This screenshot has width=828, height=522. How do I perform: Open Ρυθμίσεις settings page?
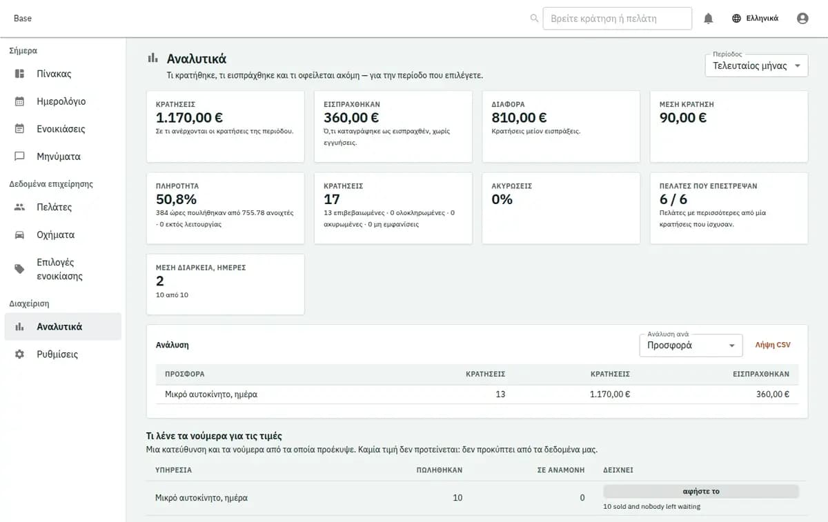[63, 354]
